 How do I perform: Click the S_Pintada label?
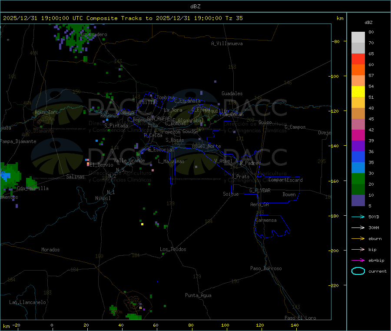click(116, 126)
